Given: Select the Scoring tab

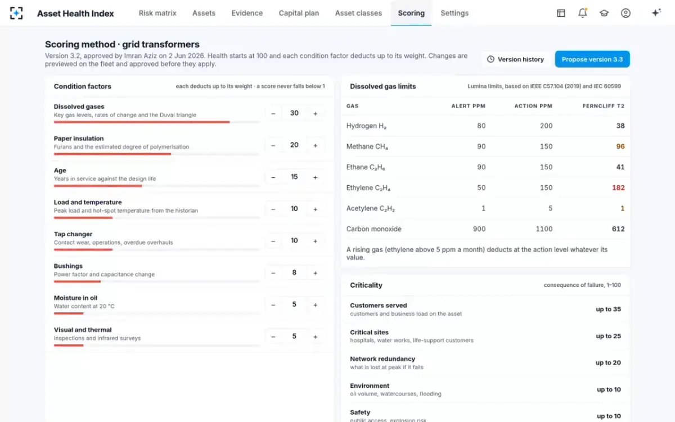Looking at the screenshot, I should pyautogui.click(x=411, y=13).
